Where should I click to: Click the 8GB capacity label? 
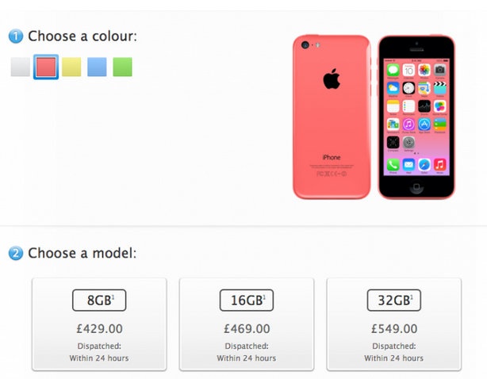(x=99, y=301)
